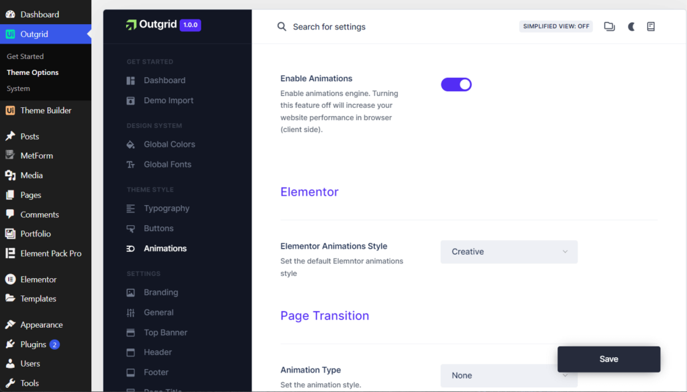Screen dimensions: 687x392
Task: Open the documentation page icon in header
Action: coord(651,26)
